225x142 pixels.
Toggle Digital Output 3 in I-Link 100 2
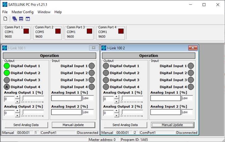pyautogui.click(x=106, y=80)
